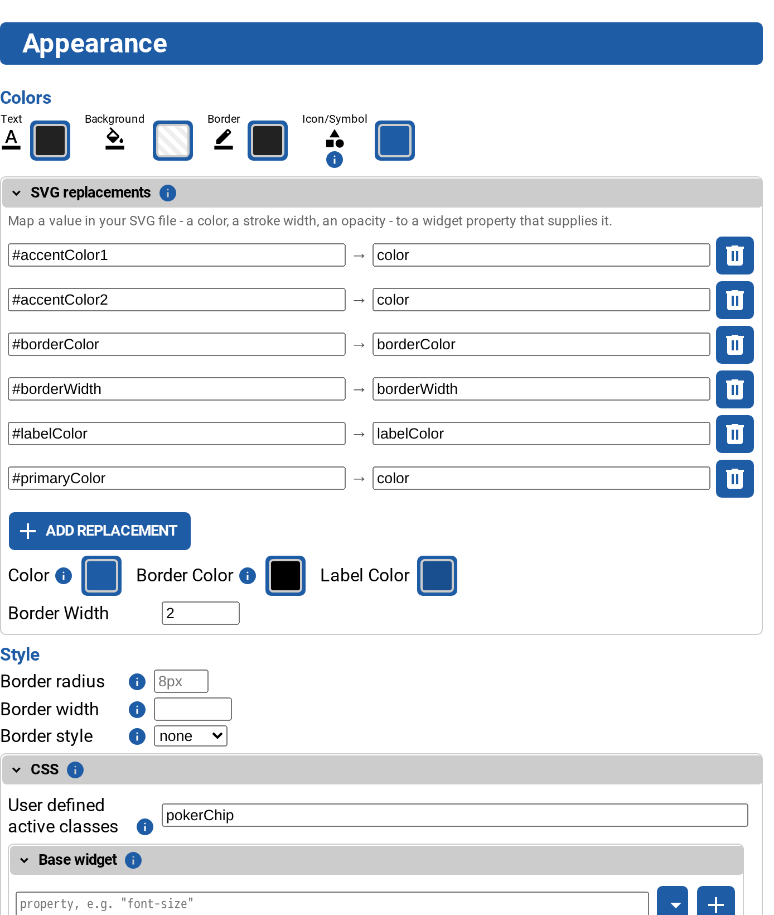The height and width of the screenshot is (915, 774).
Task: Focus the Border Width field showing 2
Action: click(201, 613)
